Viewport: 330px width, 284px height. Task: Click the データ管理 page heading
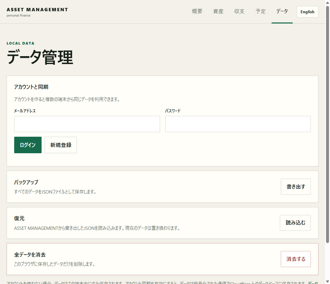(x=40, y=57)
